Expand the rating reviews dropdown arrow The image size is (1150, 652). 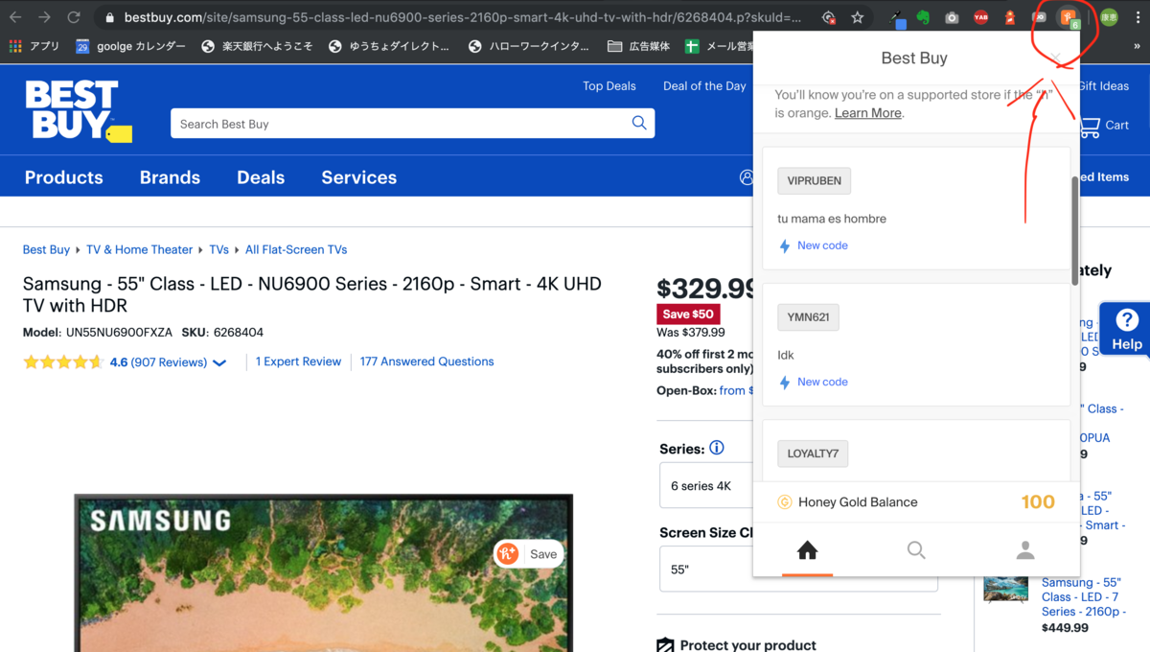[x=219, y=363]
